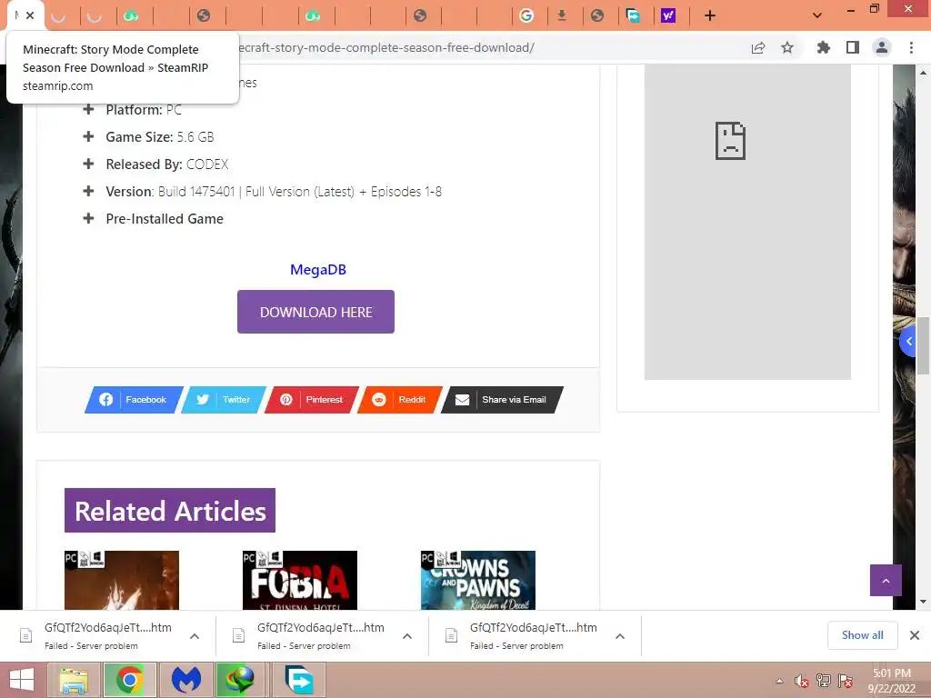
Task: Click Share via Email button
Action: (502, 400)
